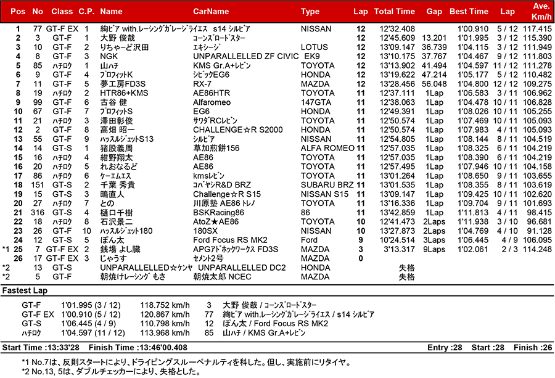Click the type cell 147GTA
555x378 pixels.
[x=316, y=102]
